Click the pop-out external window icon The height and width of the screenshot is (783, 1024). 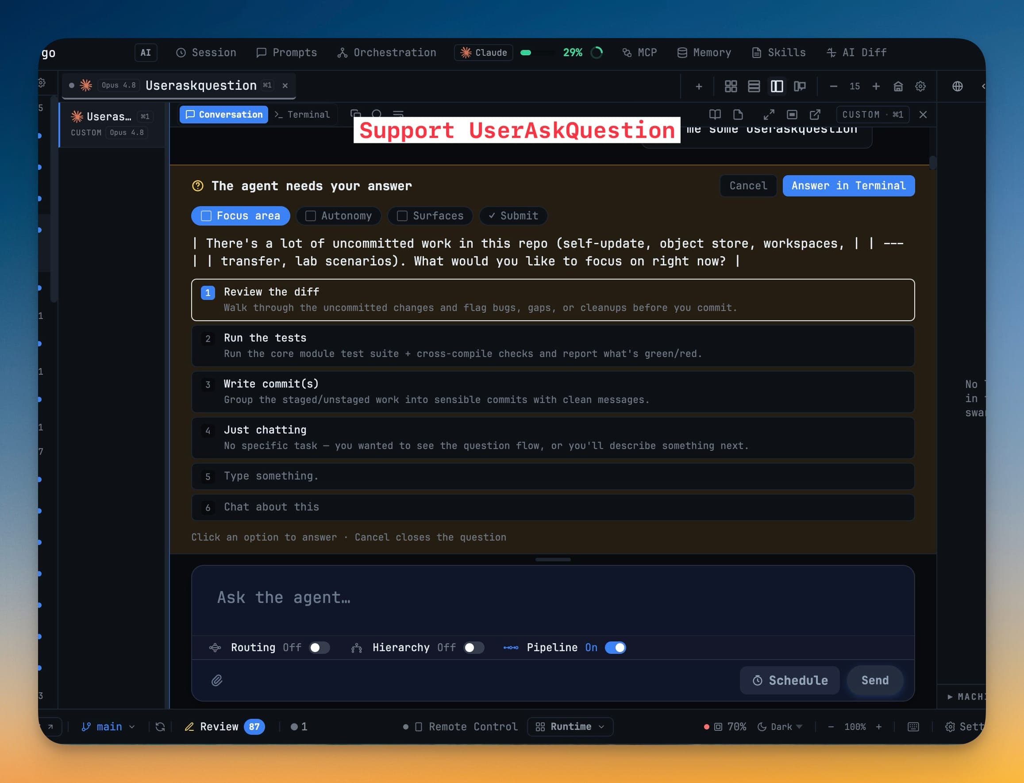[815, 115]
